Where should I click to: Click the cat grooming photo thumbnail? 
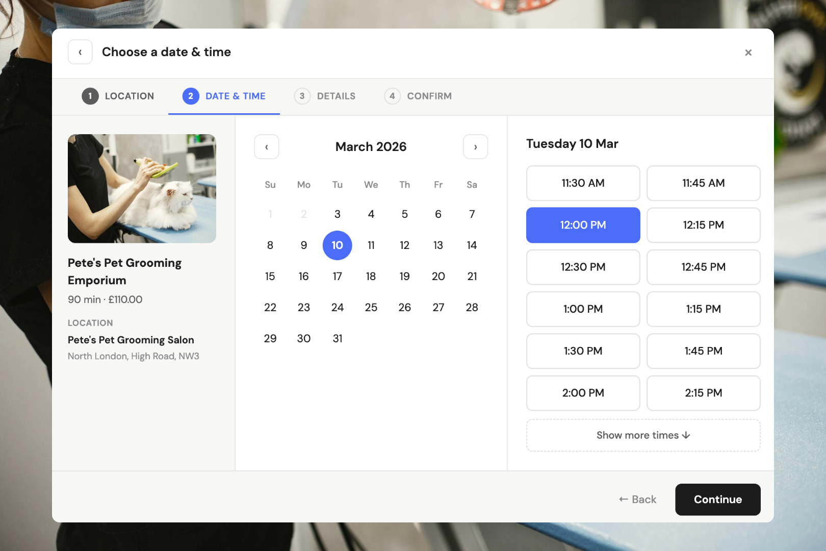pos(142,189)
